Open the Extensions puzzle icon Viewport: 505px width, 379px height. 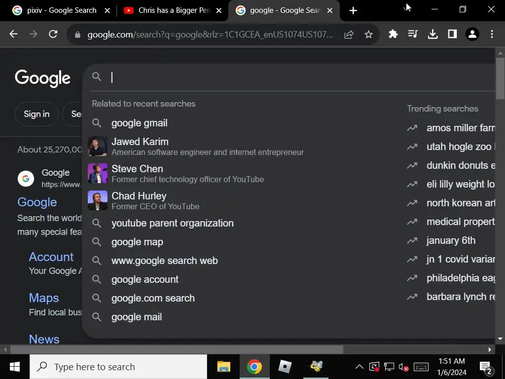tap(393, 34)
